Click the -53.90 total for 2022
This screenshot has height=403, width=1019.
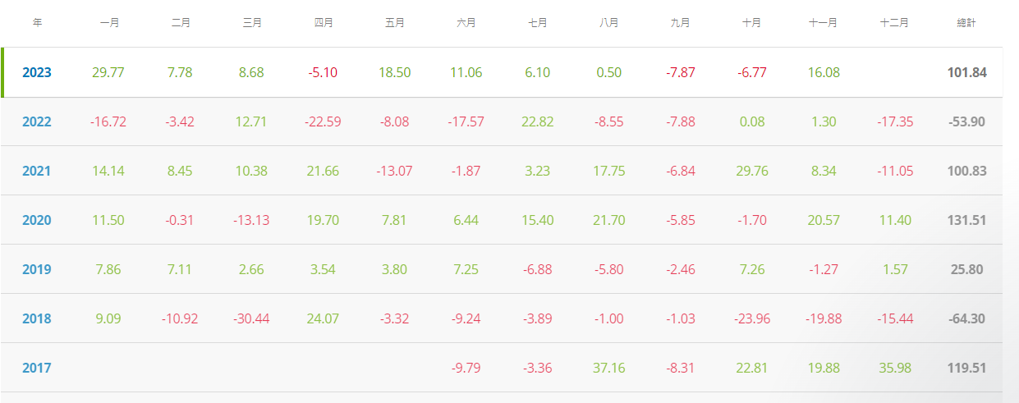pos(965,121)
